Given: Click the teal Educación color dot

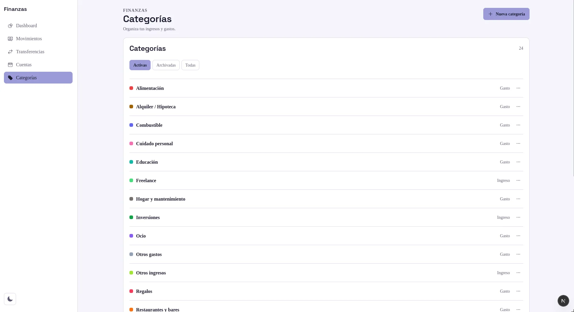Looking at the screenshot, I should (131, 162).
